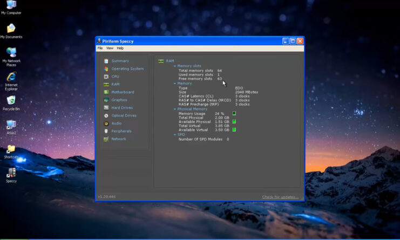The height and width of the screenshot is (240, 400).
Task: Click the Recycle Bin desktop icon
Action: click(x=11, y=101)
